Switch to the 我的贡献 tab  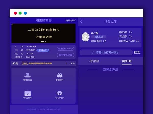[94, 61]
